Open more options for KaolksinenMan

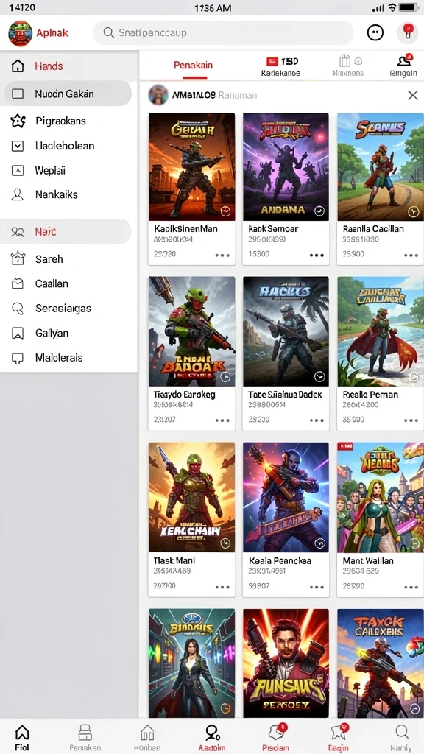[x=222, y=256]
